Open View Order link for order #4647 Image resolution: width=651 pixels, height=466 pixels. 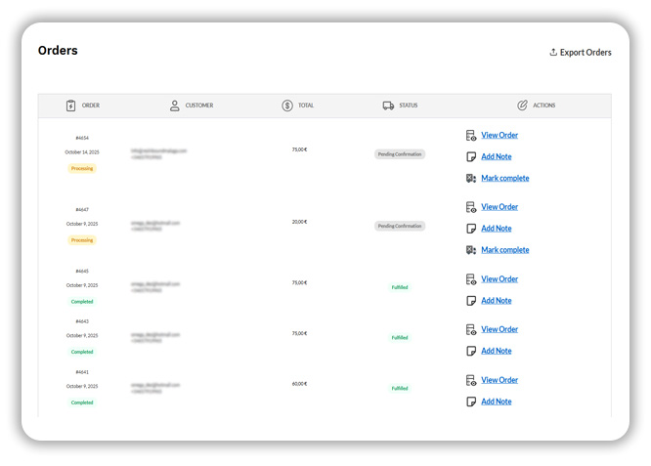pos(499,207)
